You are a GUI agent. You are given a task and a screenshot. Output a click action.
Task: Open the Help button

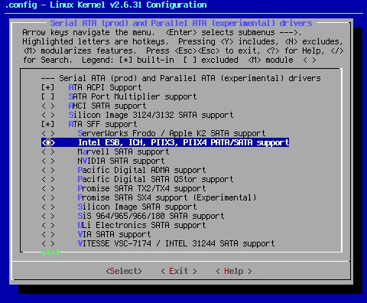[x=234, y=271]
